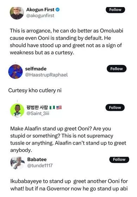Open the 'Curtesy kho cutlery ni' tweet
This screenshot has height=197, width=137.
pyautogui.click(x=35, y=91)
